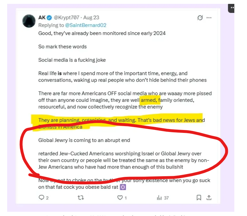Click the share upload arrow icon

(x=209, y=198)
